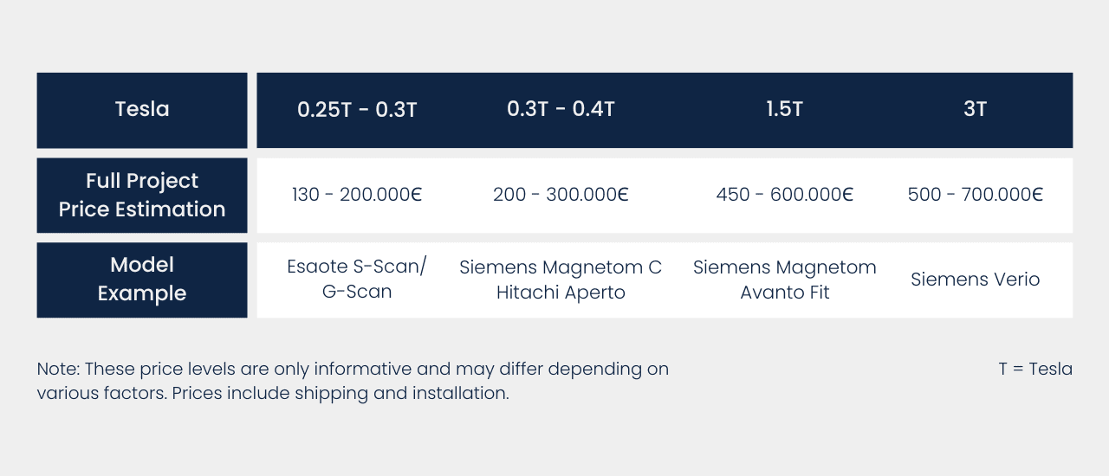The height and width of the screenshot is (476, 1109).
Task: Select the 130 - 200.000€ price cell
Action: 357,195
